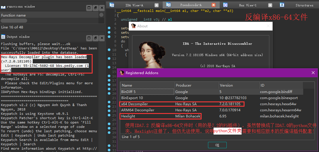Toggle breakpoint dot on pseudocode line 14
The image size is (319, 152).
click(109, 67)
